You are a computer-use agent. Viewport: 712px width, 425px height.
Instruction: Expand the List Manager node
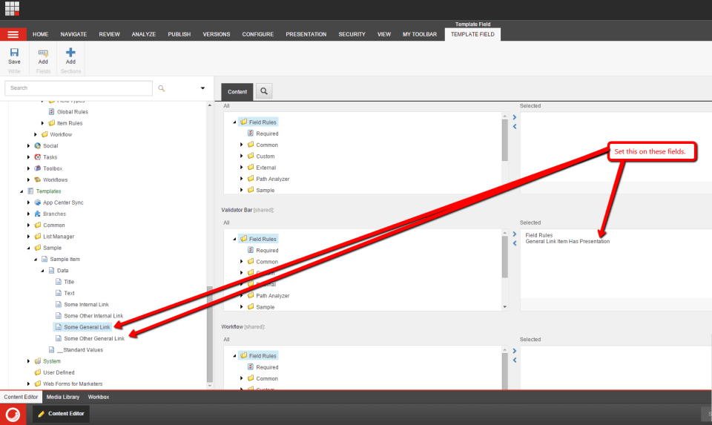click(x=29, y=237)
